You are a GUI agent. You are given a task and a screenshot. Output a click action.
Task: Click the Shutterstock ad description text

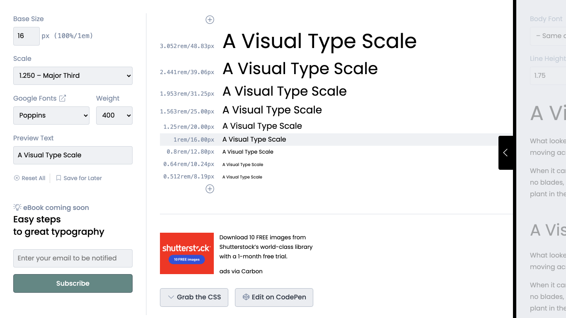266,247
